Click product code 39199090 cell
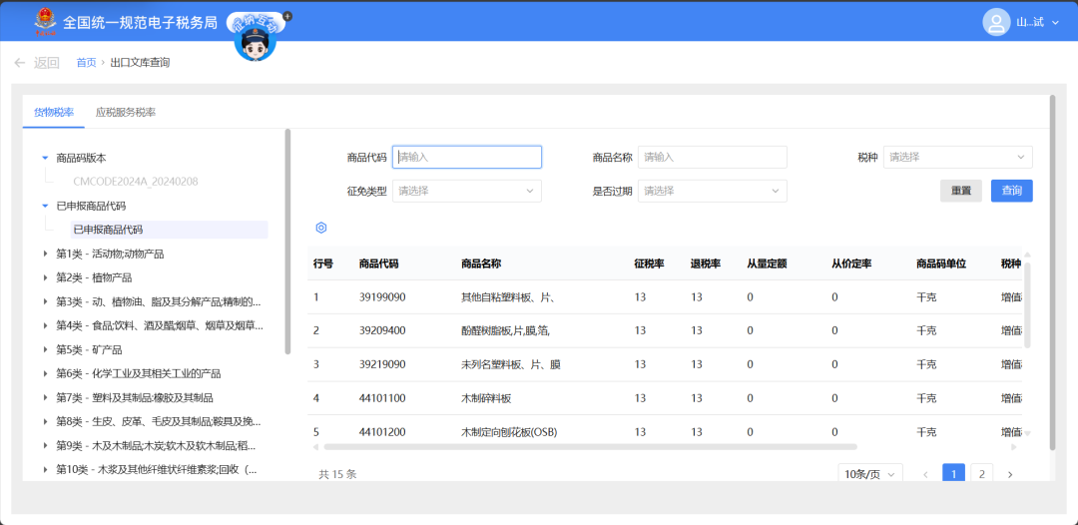 pos(382,296)
